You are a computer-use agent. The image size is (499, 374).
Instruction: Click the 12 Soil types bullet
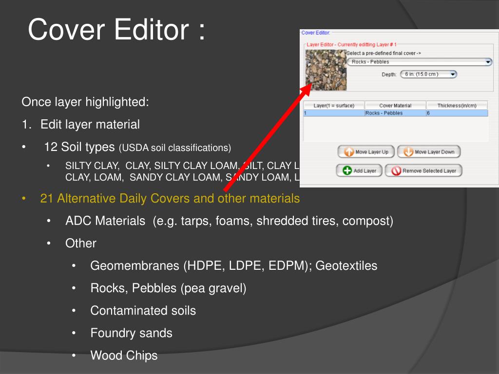coord(137,147)
